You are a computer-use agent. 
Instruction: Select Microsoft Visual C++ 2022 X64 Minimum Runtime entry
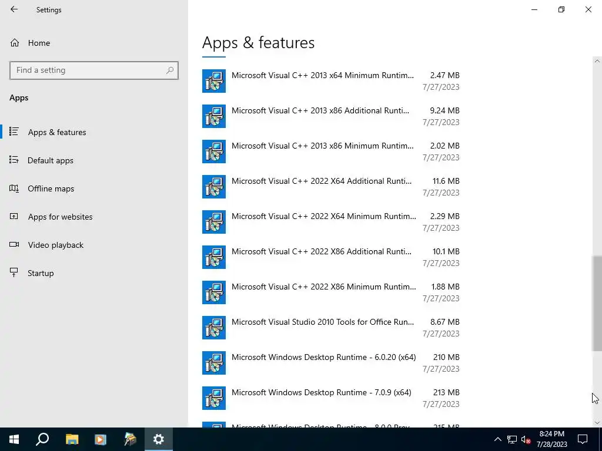(x=332, y=222)
